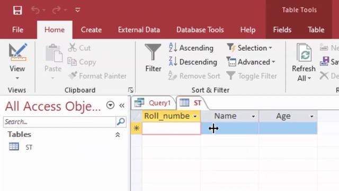Click the Age column header
339x191 pixels.
pyautogui.click(x=283, y=116)
